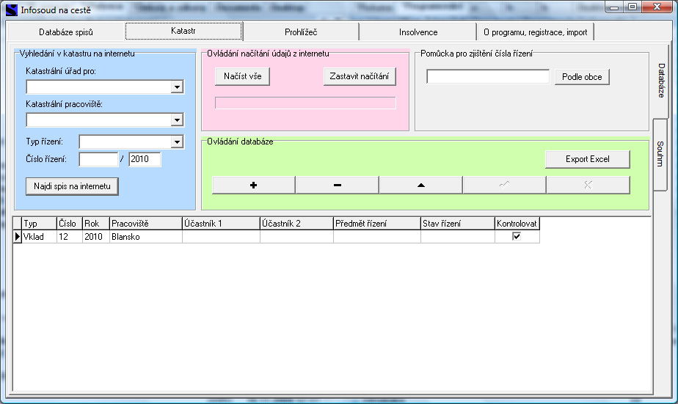Click the Infosoud app icon in title bar
The image size is (678, 404).
point(11,10)
